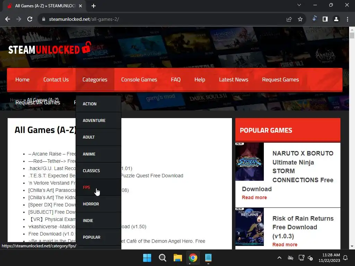The width and height of the screenshot is (355, 266).
Task: Open Contact Us page
Action: pos(56,80)
